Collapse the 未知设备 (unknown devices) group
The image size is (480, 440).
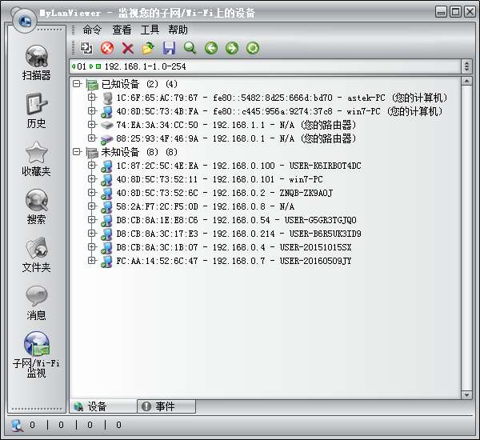[77, 152]
